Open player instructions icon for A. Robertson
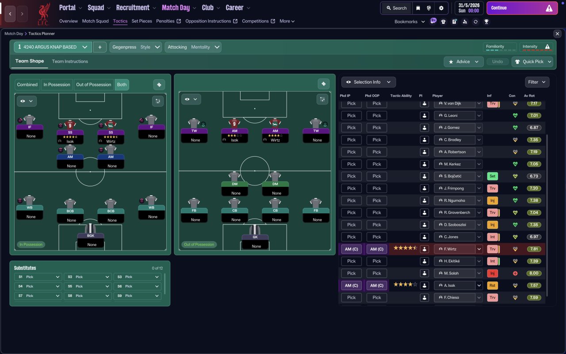Viewport: 566px width, 354px height. click(x=424, y=152)
